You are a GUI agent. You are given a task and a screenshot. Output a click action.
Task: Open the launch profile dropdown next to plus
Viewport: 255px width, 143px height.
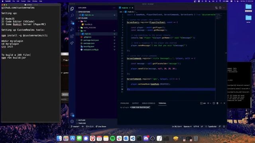210,103
